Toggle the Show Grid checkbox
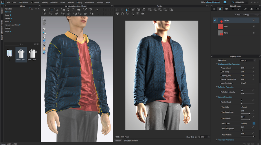The width and height of the screenshot is (261, 145). tap(196, 137)
